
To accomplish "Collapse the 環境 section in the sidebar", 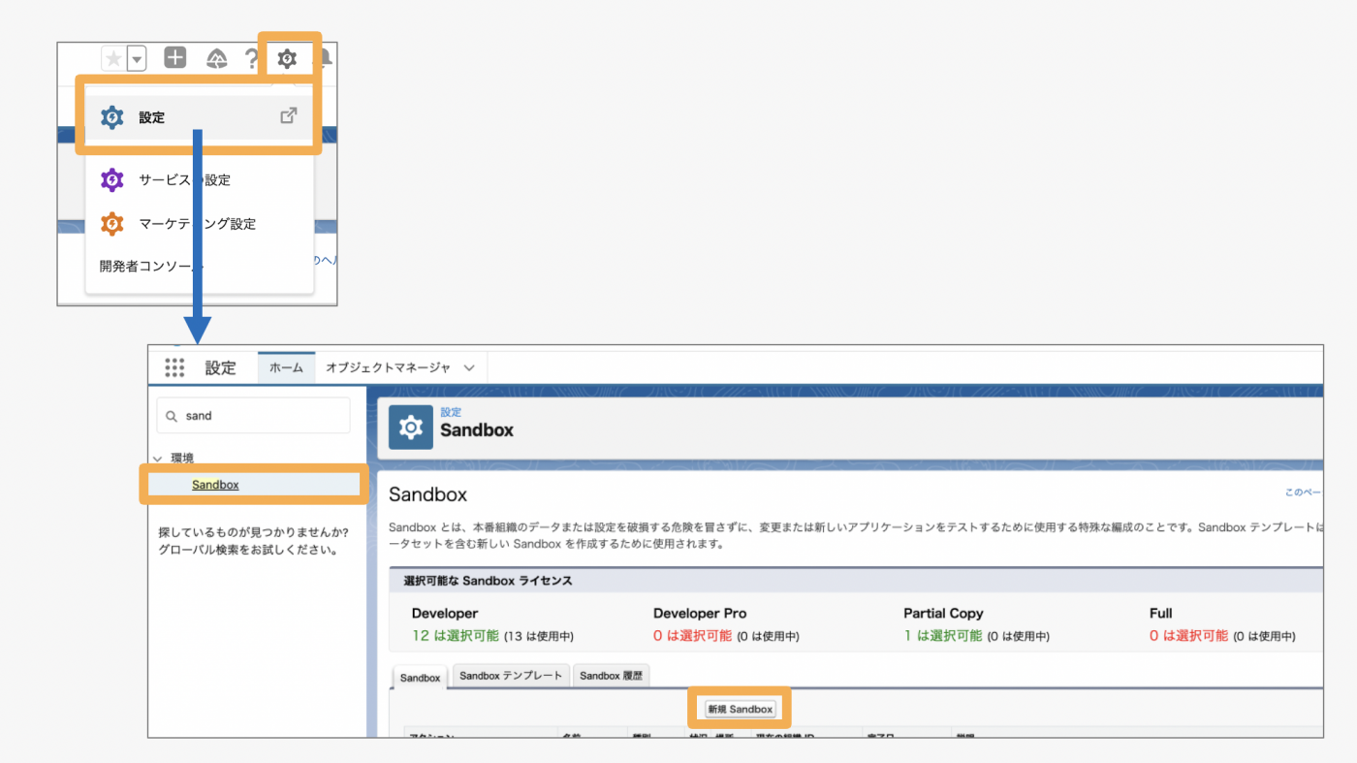I will (157, 459).
